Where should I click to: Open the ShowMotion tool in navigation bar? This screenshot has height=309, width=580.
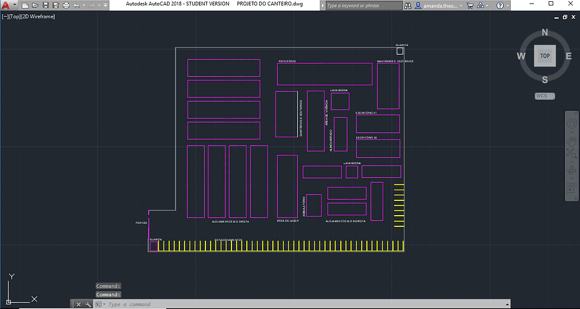[x=572, y=188]
